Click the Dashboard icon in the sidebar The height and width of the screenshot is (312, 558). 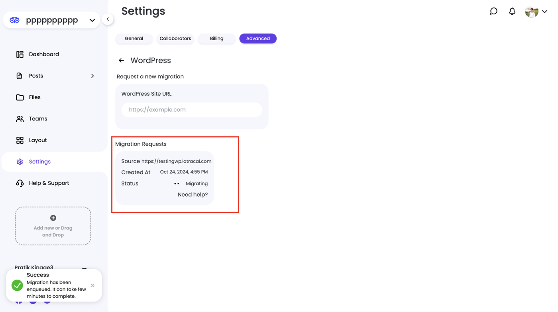(x=20, y=54)
